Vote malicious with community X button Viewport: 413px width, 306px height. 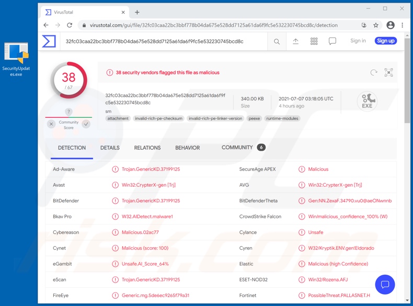tap(51, 124)
